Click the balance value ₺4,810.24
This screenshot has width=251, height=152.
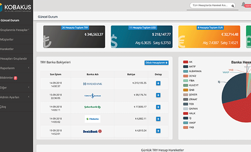pyautogui.click(x=141, y=130)
